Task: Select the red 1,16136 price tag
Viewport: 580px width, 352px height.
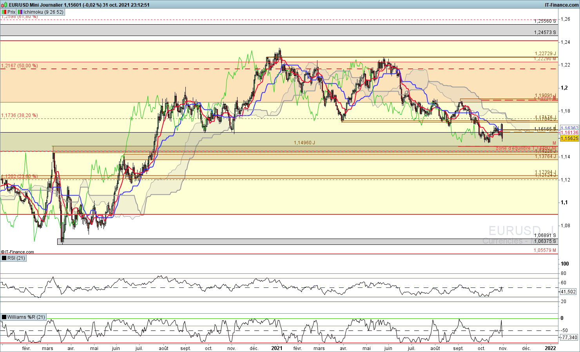Action: point(569,133)
